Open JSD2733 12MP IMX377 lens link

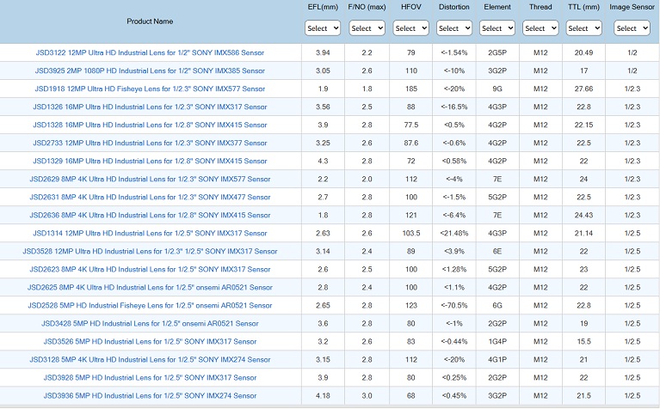tap(150, 143)
